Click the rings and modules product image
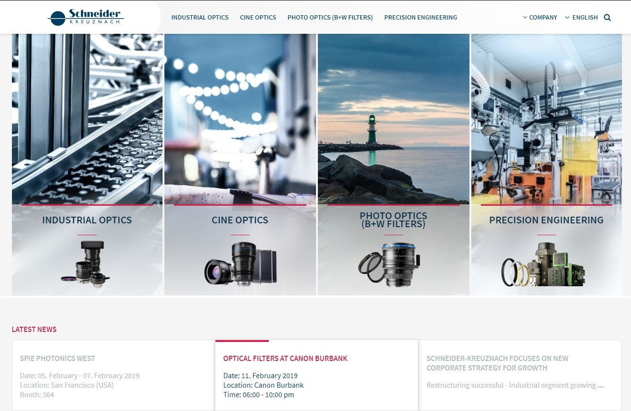The width and height of the screenshot is (631, 411). pyautogui.click(x=543, y=264)
